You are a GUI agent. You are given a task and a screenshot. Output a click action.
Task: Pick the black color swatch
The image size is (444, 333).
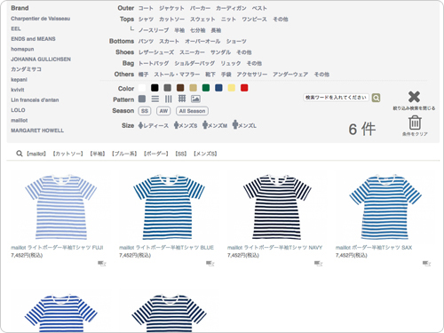155,88
